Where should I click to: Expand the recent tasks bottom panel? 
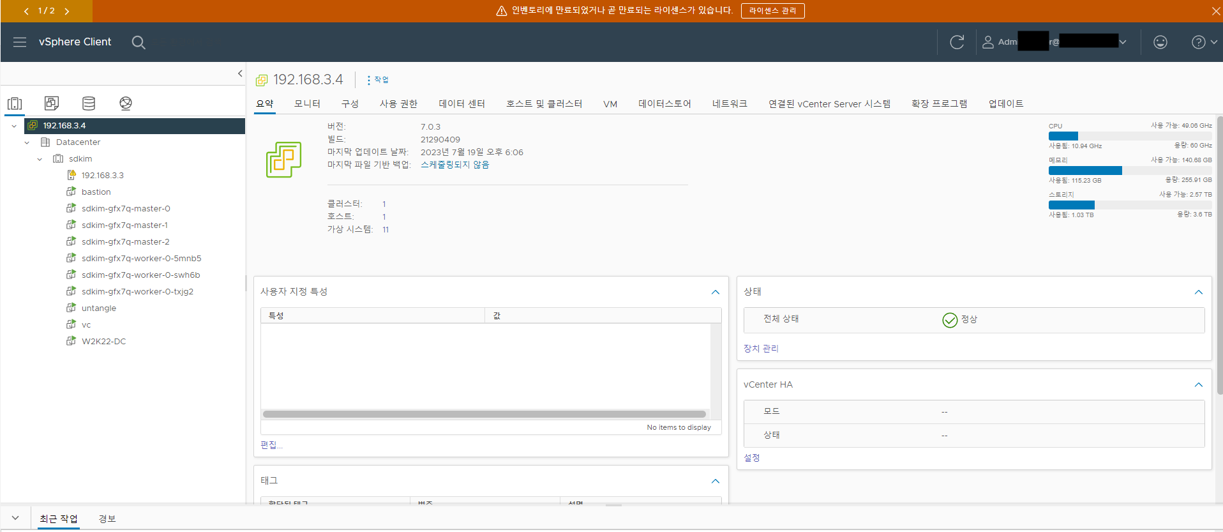tap(15, 518)
